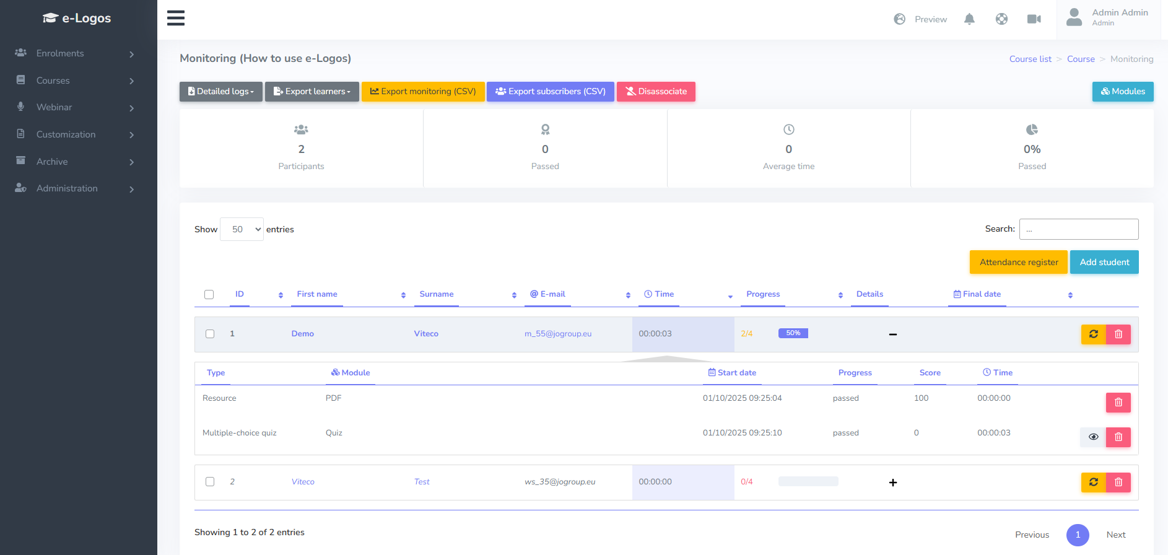Click the Search input field

1078,229
